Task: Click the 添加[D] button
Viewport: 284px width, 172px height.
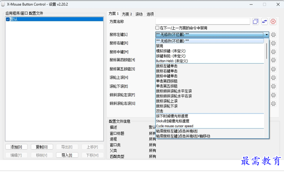Action: coord(16,147)
